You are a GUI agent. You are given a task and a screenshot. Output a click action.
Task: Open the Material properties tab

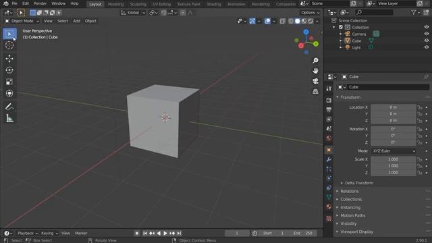click(x=329, y=207)
